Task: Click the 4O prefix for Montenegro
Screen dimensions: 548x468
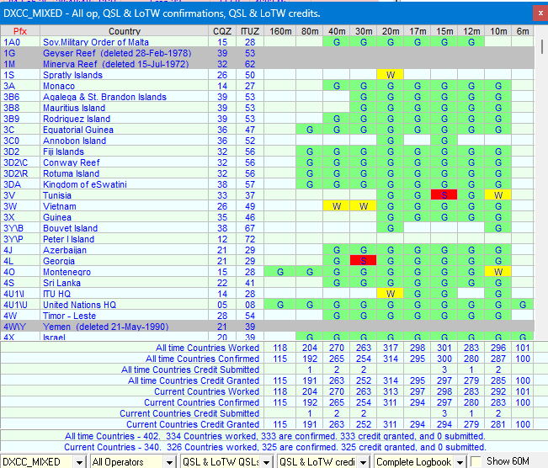Action: point(9,272)
